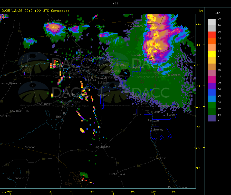Click the Paso_El_Loro label
This screenshot has width=231, height=195.
point(177,187)
